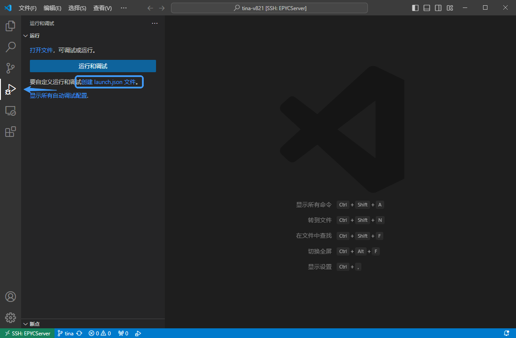Open the Remote Explorer view
Screen dimensions: 516x338
[11, 111]
